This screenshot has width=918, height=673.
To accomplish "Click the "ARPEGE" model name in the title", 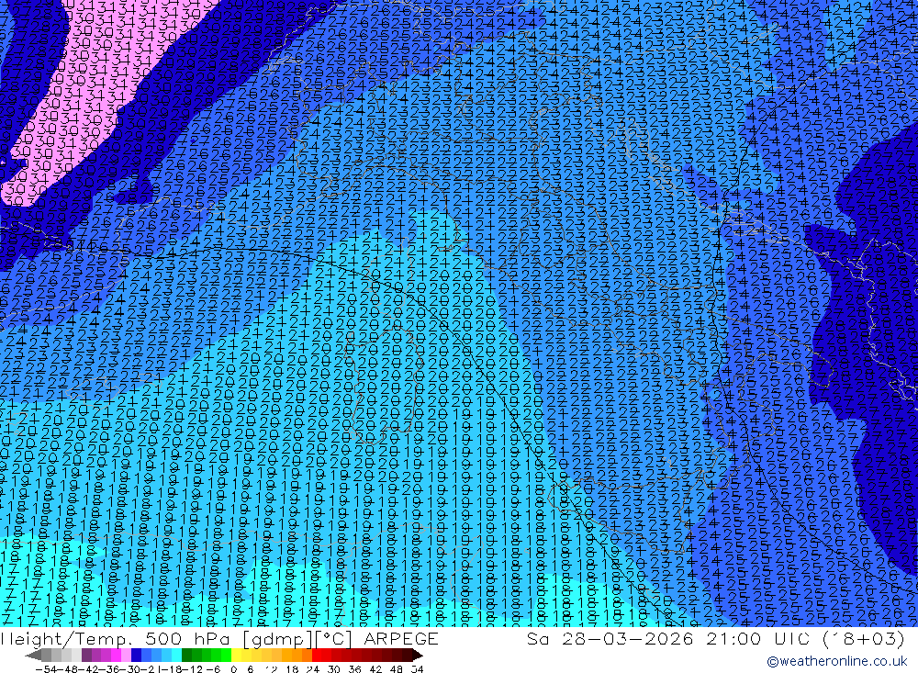I will point(400,638).
